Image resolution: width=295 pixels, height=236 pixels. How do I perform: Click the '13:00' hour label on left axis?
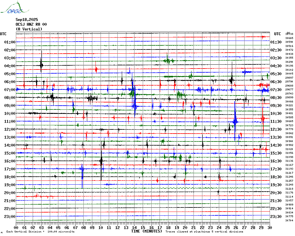click(x=10, y=137)
